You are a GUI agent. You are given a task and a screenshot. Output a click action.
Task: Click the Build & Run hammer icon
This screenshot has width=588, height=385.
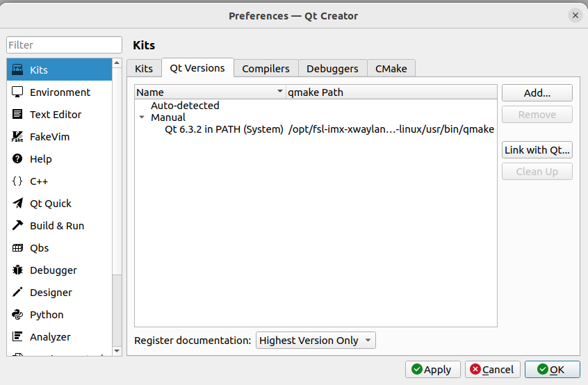click(x=17, y=225)
